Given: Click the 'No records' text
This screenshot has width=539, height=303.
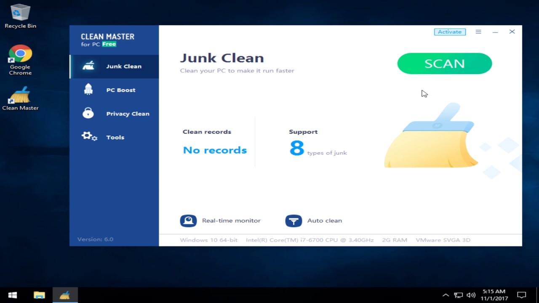Looking at the screenshot, I should 215,150.
